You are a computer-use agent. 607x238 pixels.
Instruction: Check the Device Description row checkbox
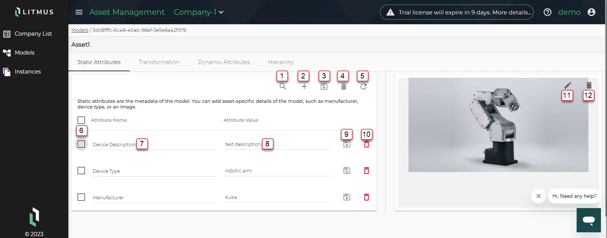click(81, 144)
